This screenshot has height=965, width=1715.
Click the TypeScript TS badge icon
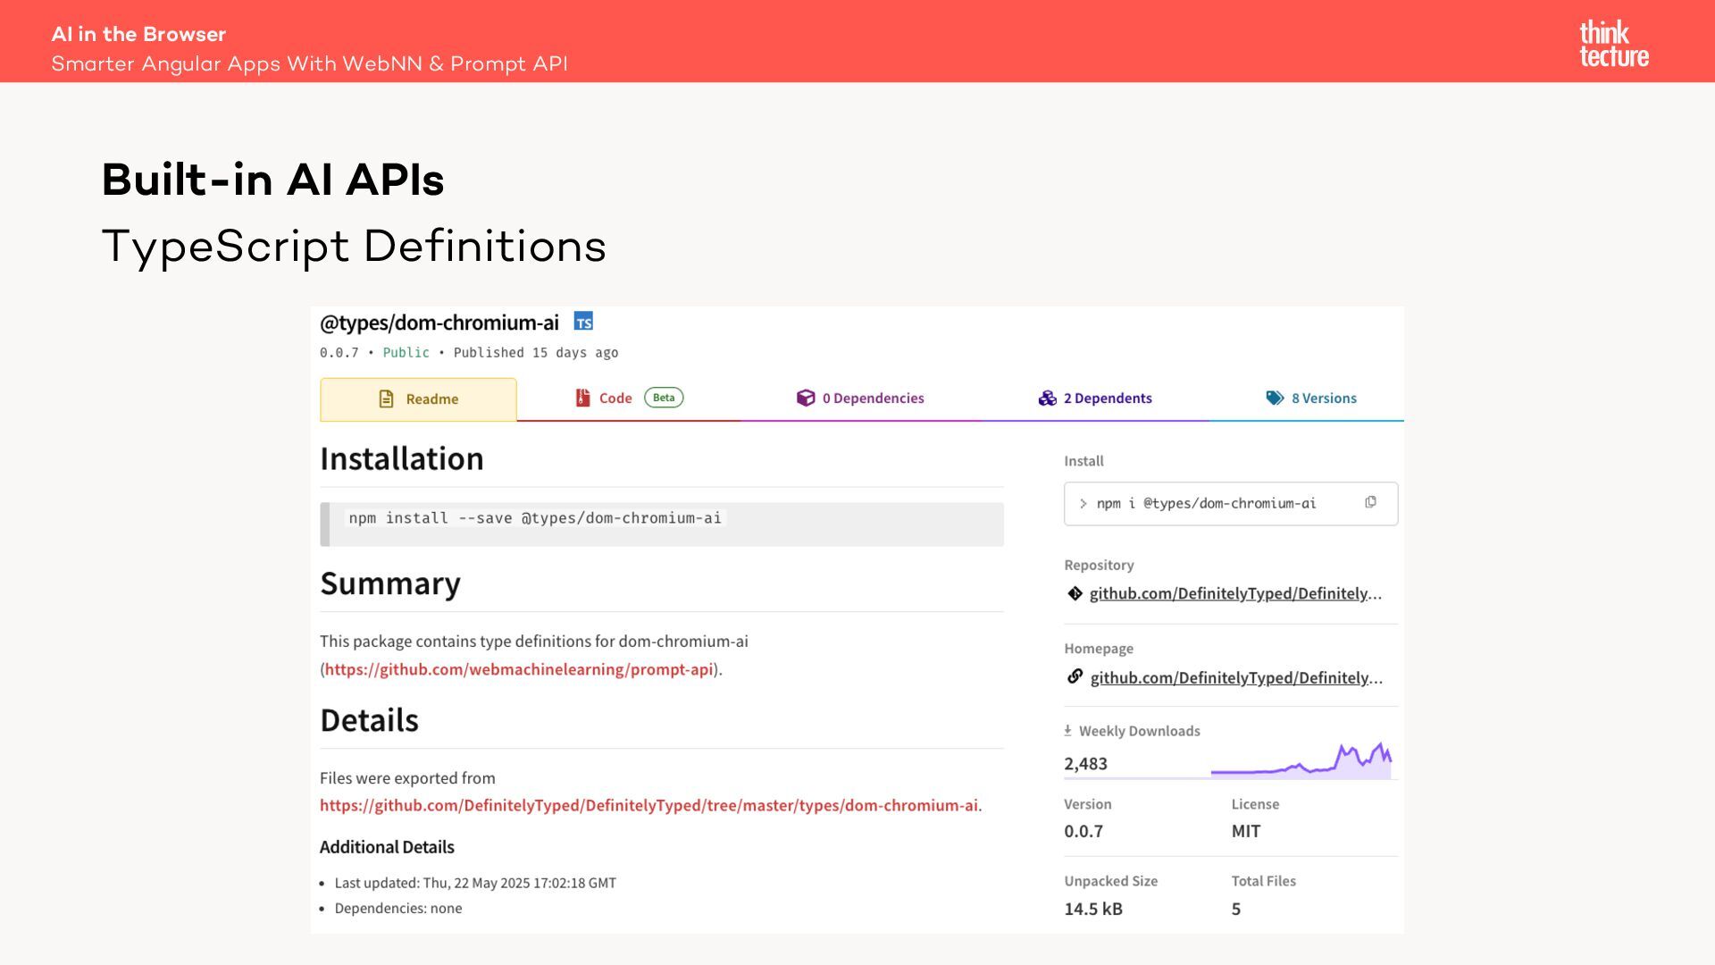[583, 322]
